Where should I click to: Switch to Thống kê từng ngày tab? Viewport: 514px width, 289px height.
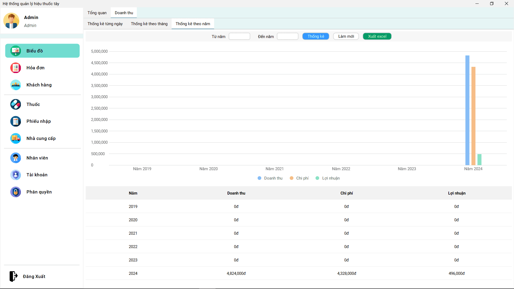point(105,24)
